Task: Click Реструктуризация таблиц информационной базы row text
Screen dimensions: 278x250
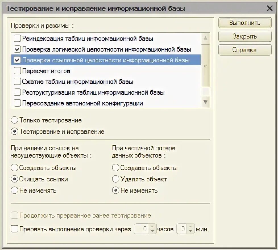Action: [94, 92]
